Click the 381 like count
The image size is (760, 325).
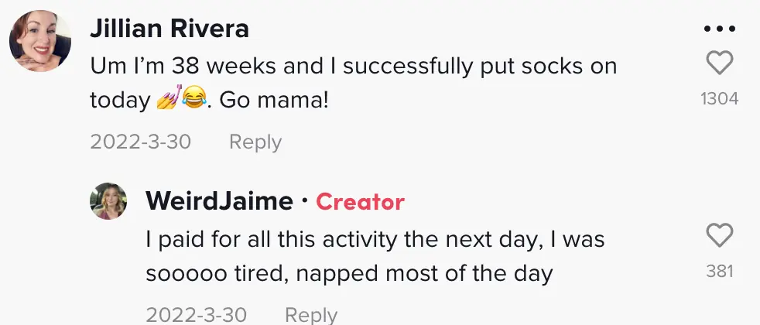tap(720, 271)
